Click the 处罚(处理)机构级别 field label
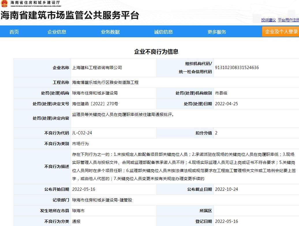299x226 pixels. click(194, 93)
